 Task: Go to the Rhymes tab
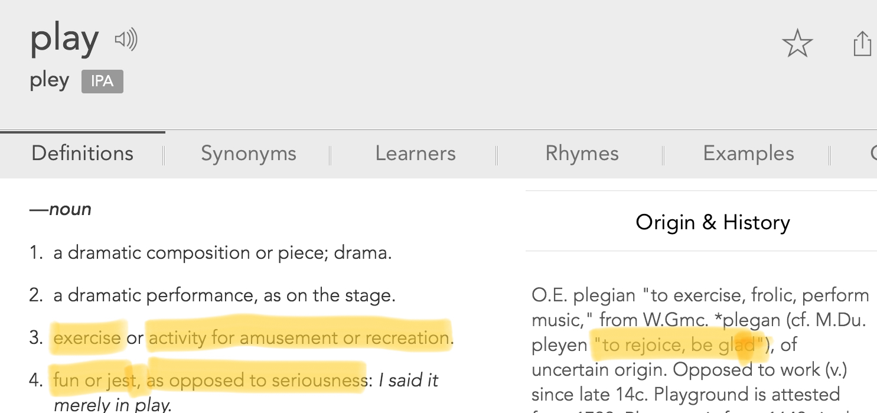(x=582, y=154)
